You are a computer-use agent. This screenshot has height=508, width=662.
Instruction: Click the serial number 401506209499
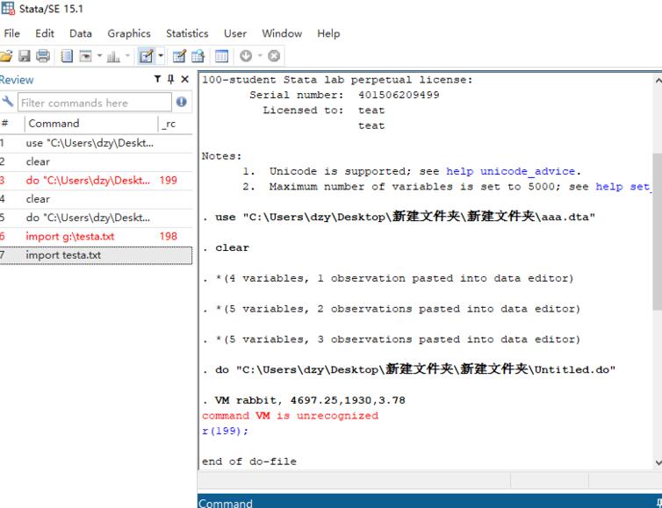point(399,95)
